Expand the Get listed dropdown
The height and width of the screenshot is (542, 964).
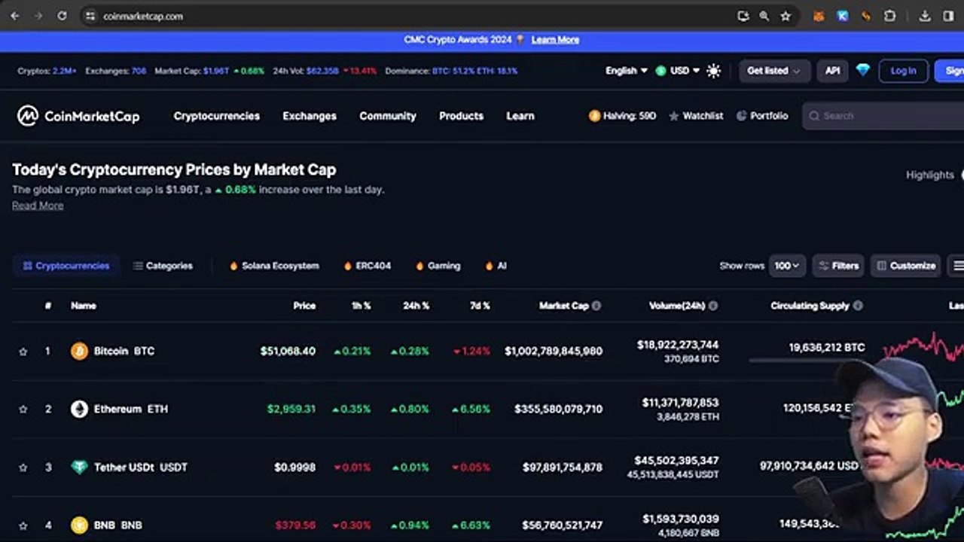[x=774, y=71]
